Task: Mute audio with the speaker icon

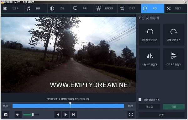Action: click(18, 115)
